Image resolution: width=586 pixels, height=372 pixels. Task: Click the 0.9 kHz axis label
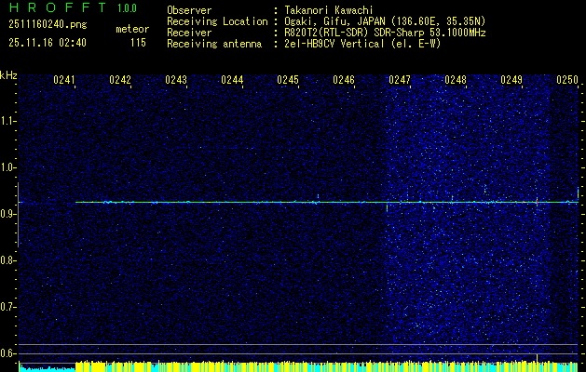coord(7,214)
